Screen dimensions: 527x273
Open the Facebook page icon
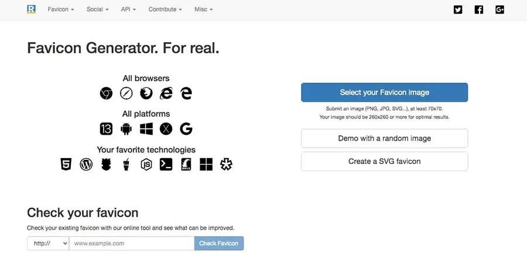[x=479, y=9]
